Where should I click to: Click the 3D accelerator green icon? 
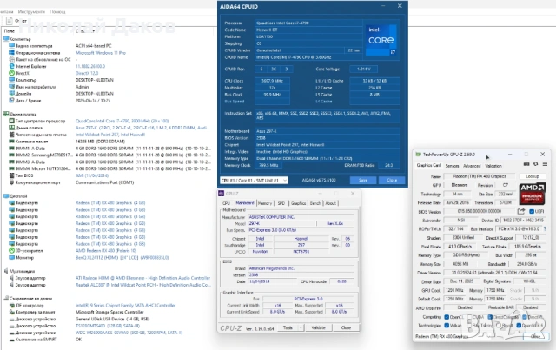coord(11,251)
